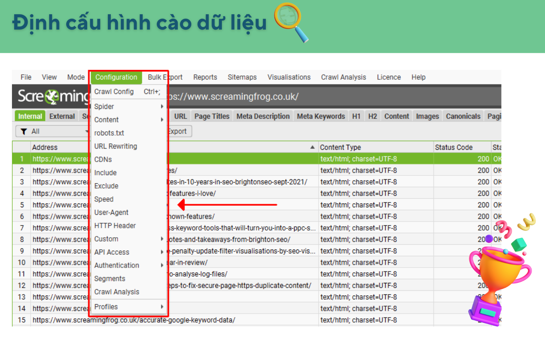Select Crawl Analysis in dropdown menu
The height and width of the screenshot is (339, 545).
click(x=128, y=292)
